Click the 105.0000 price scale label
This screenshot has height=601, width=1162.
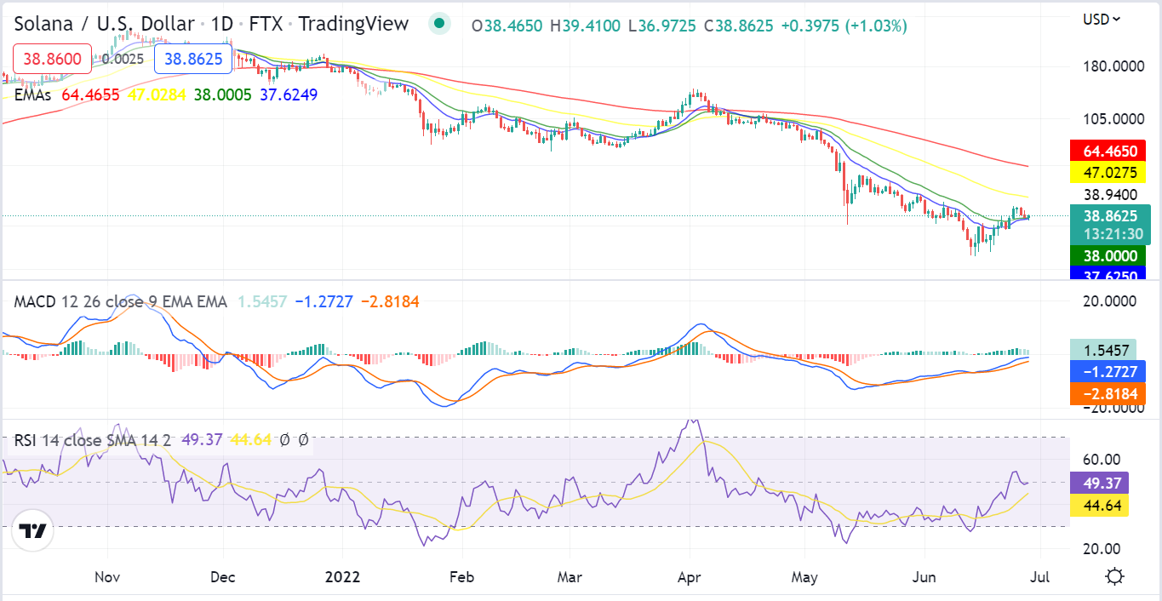pos(1114,118)
